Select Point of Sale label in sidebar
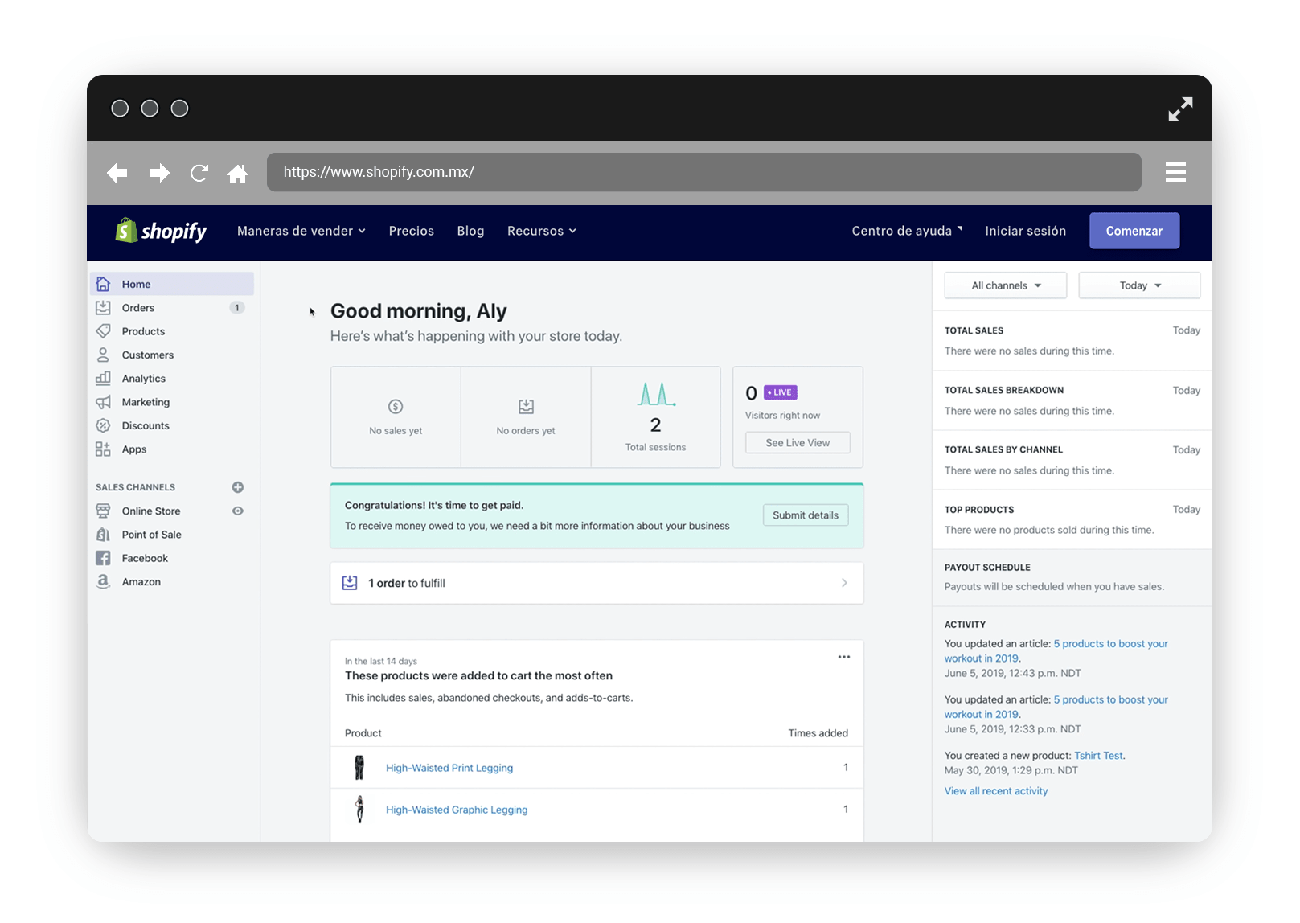 click(152, 535)
